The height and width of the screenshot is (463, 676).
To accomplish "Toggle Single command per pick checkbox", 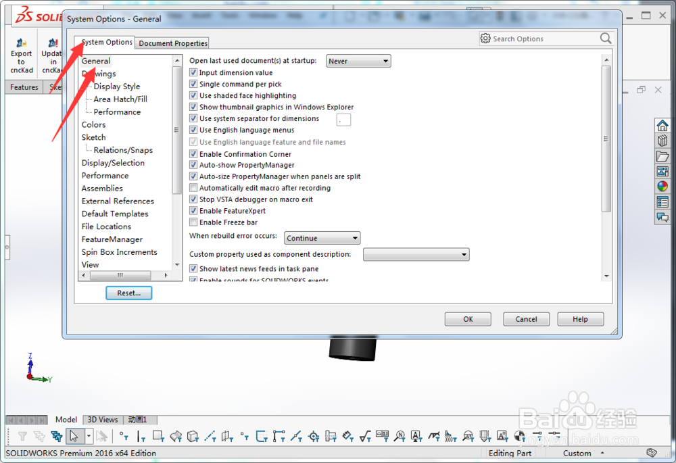I will (x=193, y=84).
